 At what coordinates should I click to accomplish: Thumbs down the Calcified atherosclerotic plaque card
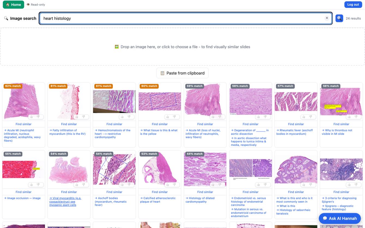(174, 185)
